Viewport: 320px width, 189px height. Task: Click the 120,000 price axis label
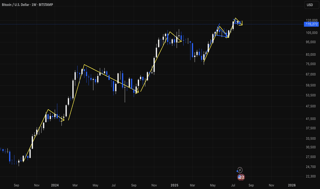tap(312, 20)
